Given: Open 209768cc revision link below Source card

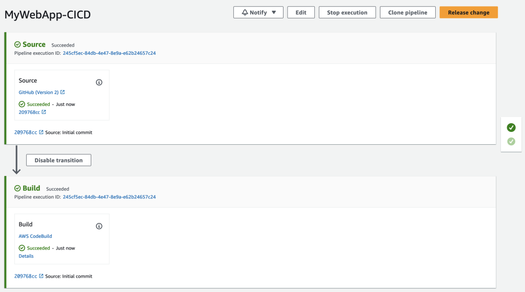Looking at the screenshot, I should pyautogui.click(x=26, y=132).
